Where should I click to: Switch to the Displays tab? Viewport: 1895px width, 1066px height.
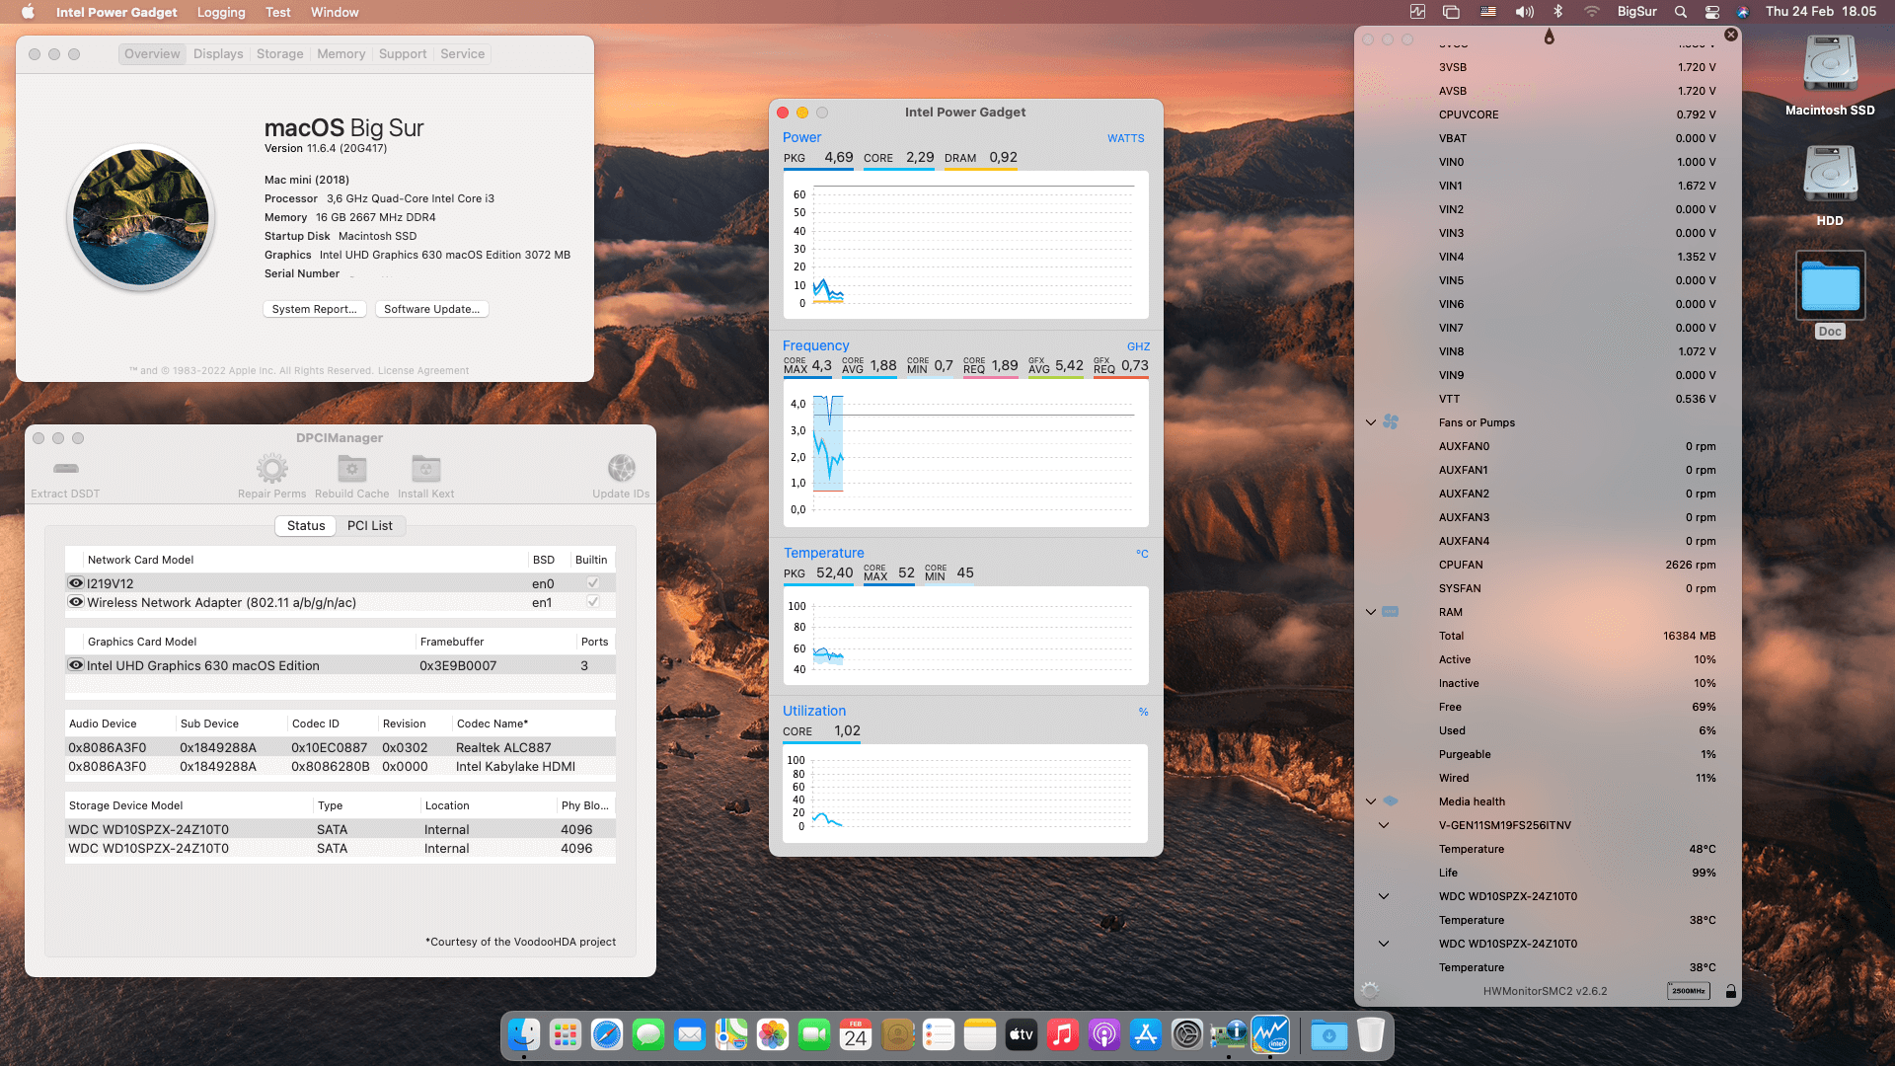click(x=218, y=53)
